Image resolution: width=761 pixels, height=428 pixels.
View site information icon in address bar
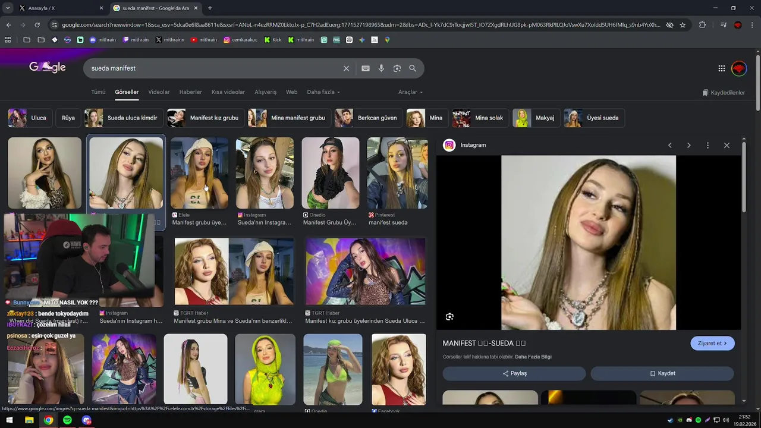click(55, 25)
